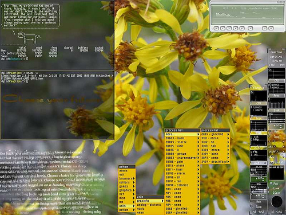
Task: Expand the graphics submenu
Action: click(127, 190)
